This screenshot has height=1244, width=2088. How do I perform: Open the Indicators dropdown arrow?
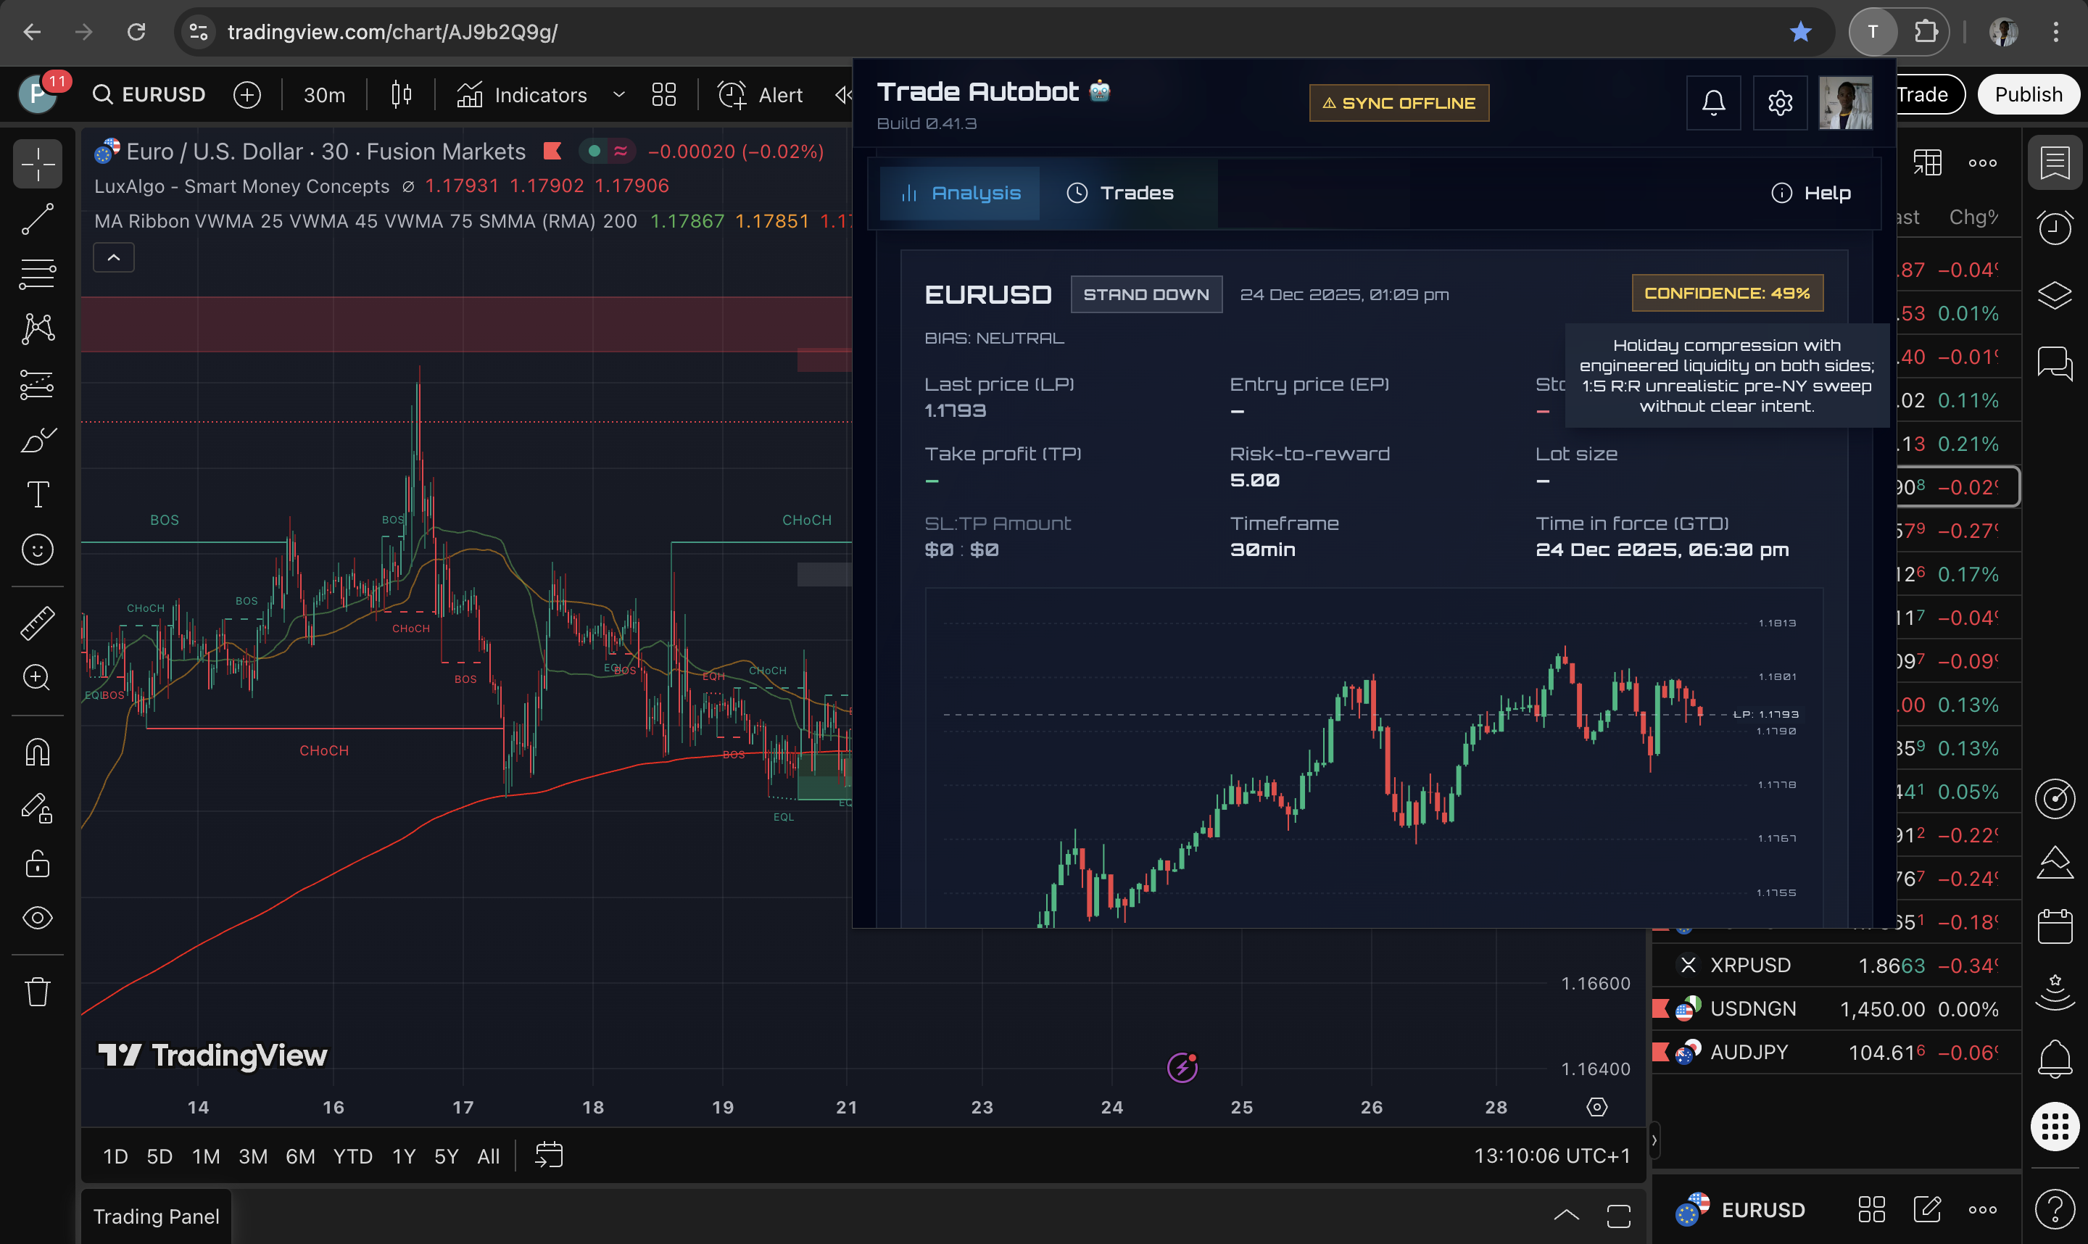(618, 95)
